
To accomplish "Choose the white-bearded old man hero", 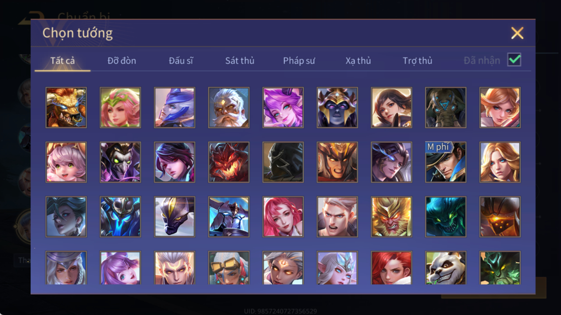I will click(x=229, y=108).
